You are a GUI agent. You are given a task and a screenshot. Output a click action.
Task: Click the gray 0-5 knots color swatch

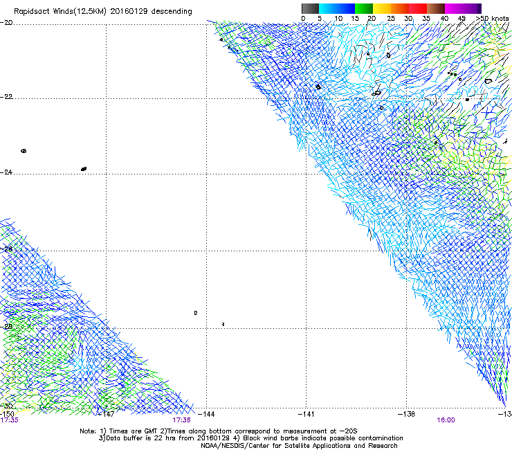(310, 8)
